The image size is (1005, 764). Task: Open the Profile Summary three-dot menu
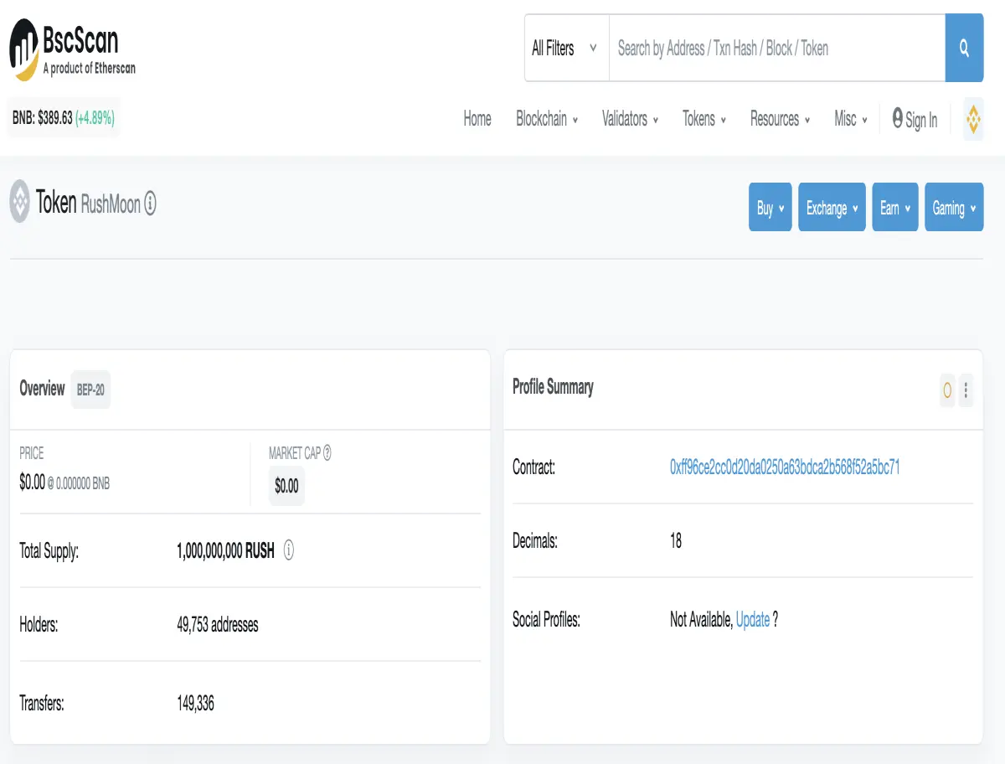point(966,390)
